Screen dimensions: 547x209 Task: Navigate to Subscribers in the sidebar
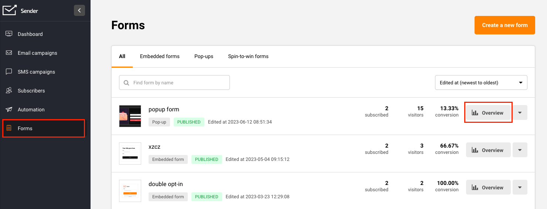31,91
